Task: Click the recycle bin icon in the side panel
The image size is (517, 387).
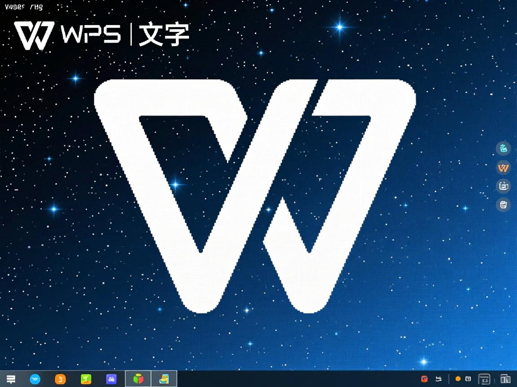Action: tap(504, 205)
